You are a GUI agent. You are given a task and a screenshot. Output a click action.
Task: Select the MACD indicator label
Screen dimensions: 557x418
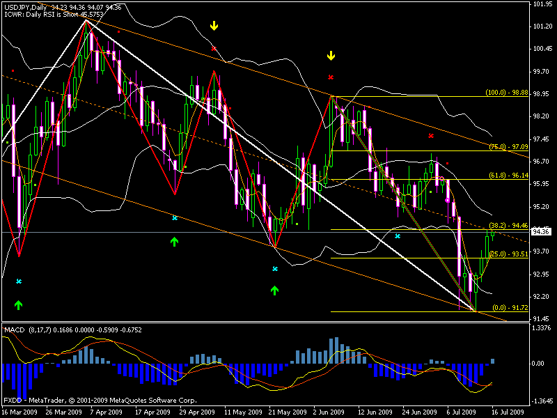pyautogui.click(x=15, y=328)
